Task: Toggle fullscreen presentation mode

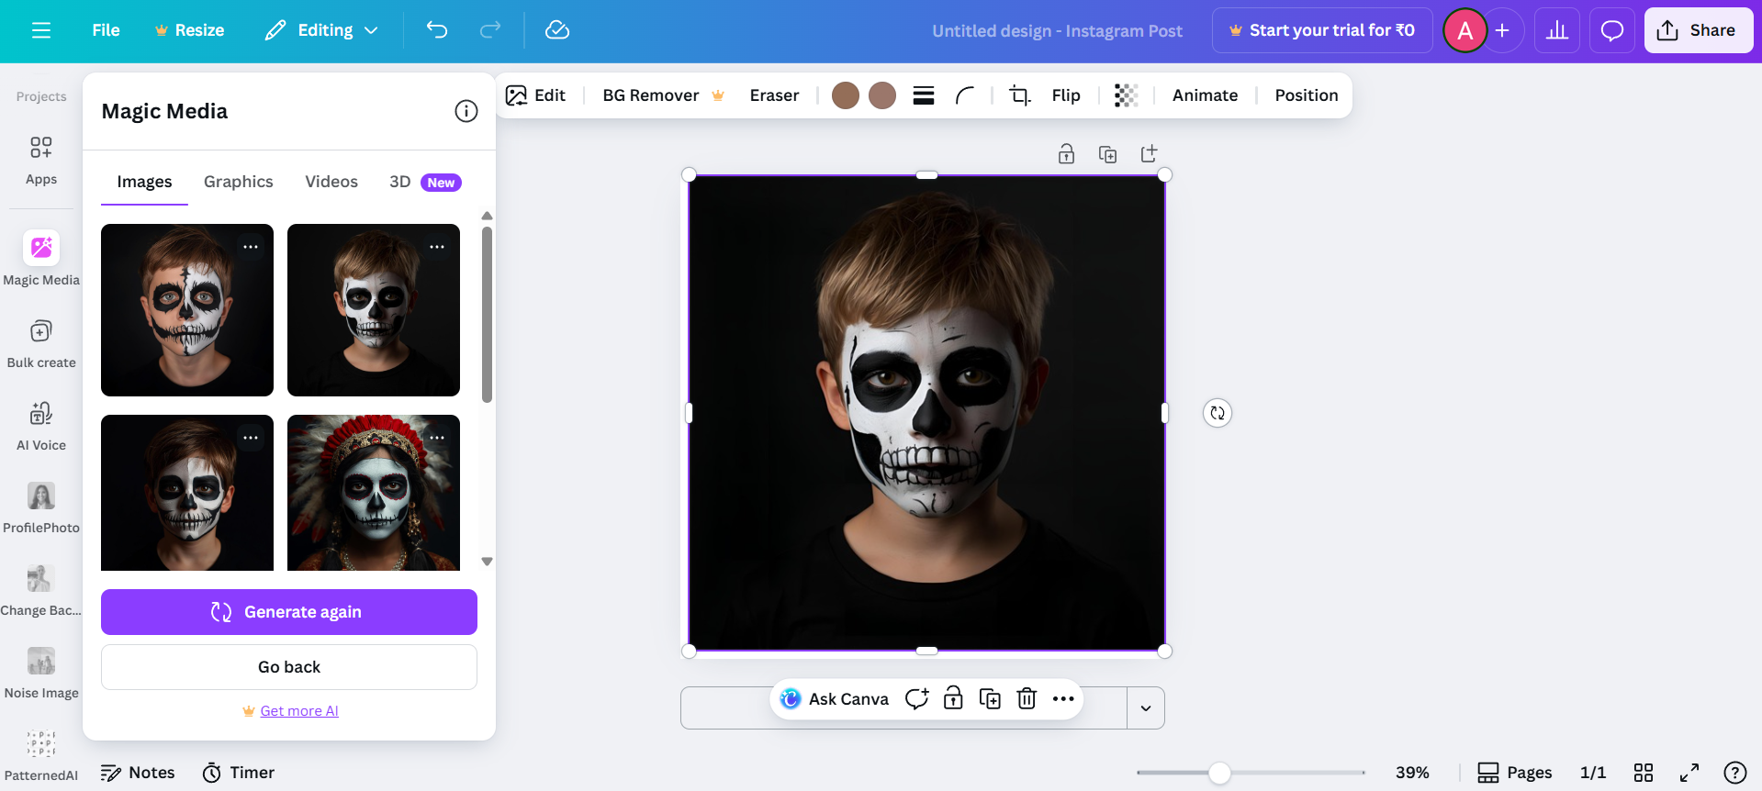Action: (1689, 773)
